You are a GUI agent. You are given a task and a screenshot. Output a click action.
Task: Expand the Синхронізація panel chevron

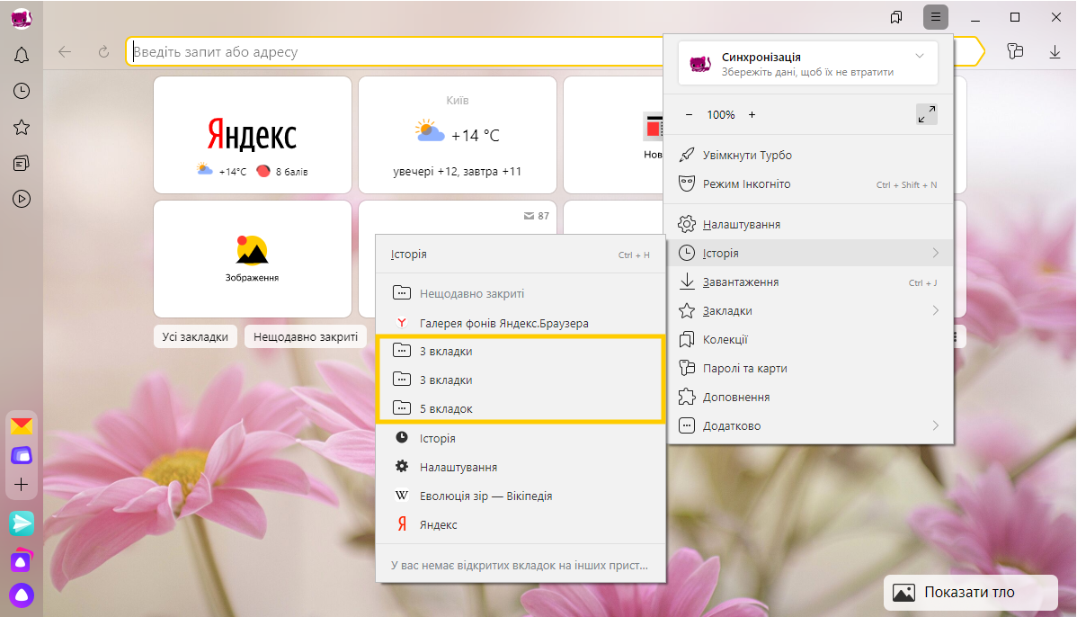click(x=920, y=56)
